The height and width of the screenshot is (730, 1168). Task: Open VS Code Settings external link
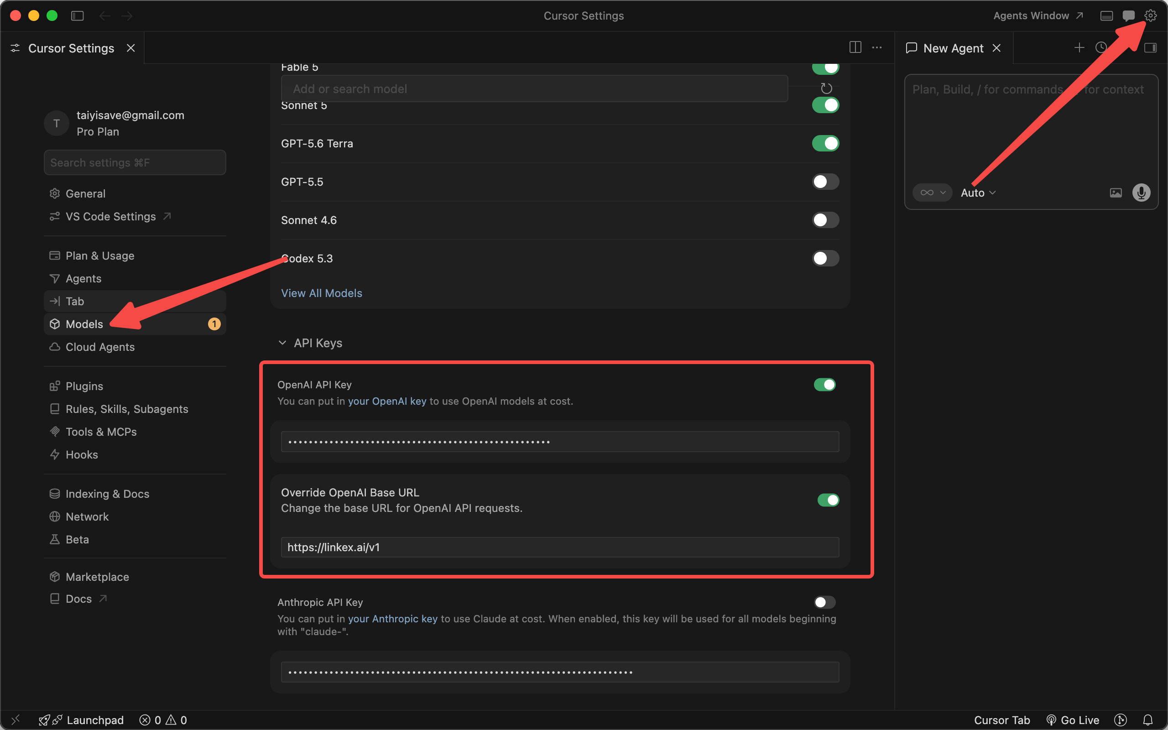click(135, 217)
